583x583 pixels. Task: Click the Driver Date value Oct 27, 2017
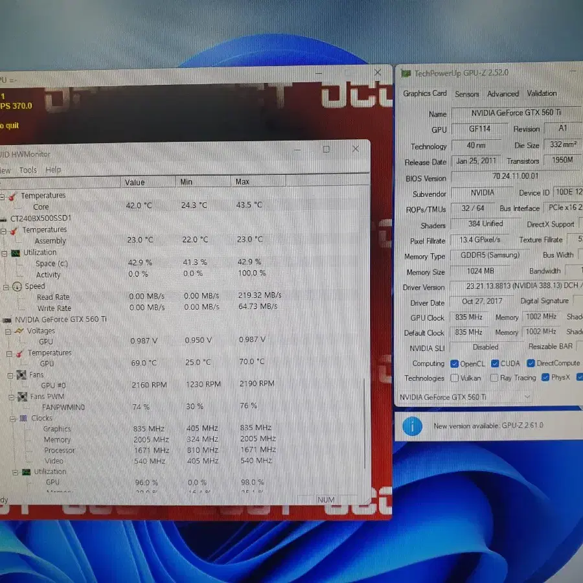pyautogui.click(x=482, y=301)
